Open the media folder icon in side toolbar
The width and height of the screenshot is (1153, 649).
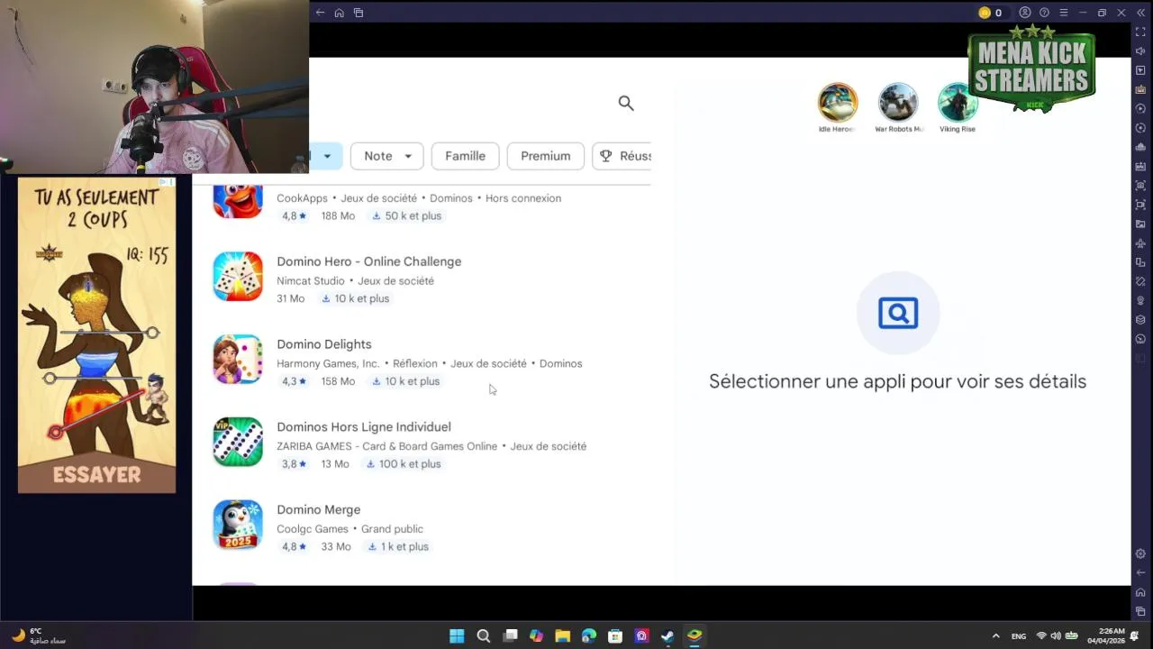coord(1140,224)
